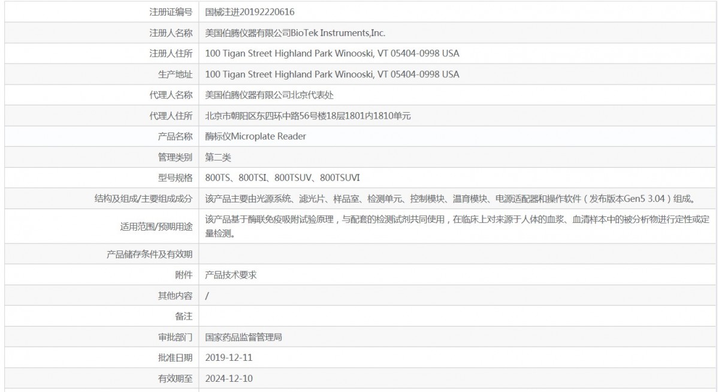Viewport: 719px width, 392px height.
Task: Click the 备注 label
Action: click(184, 316)
